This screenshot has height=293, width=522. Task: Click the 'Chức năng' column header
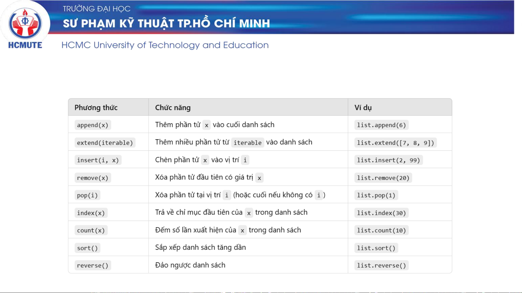point(173,108)
